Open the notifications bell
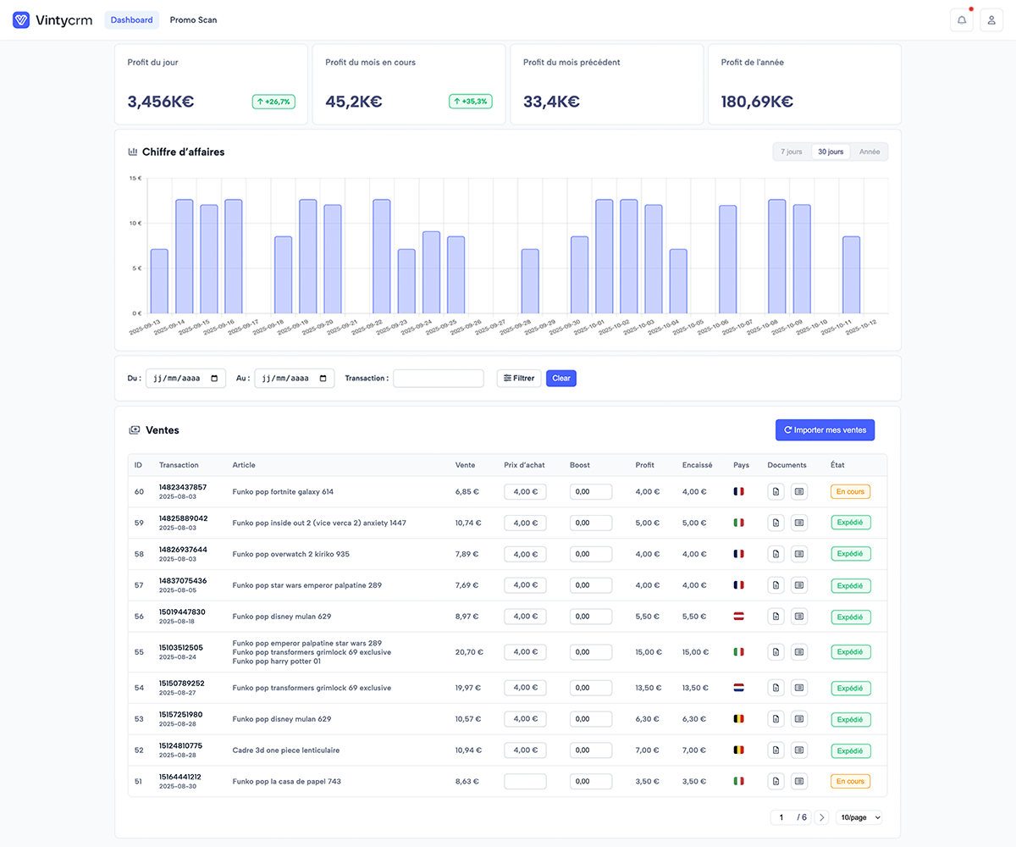 pyautogui.click(x=961, y=20)
